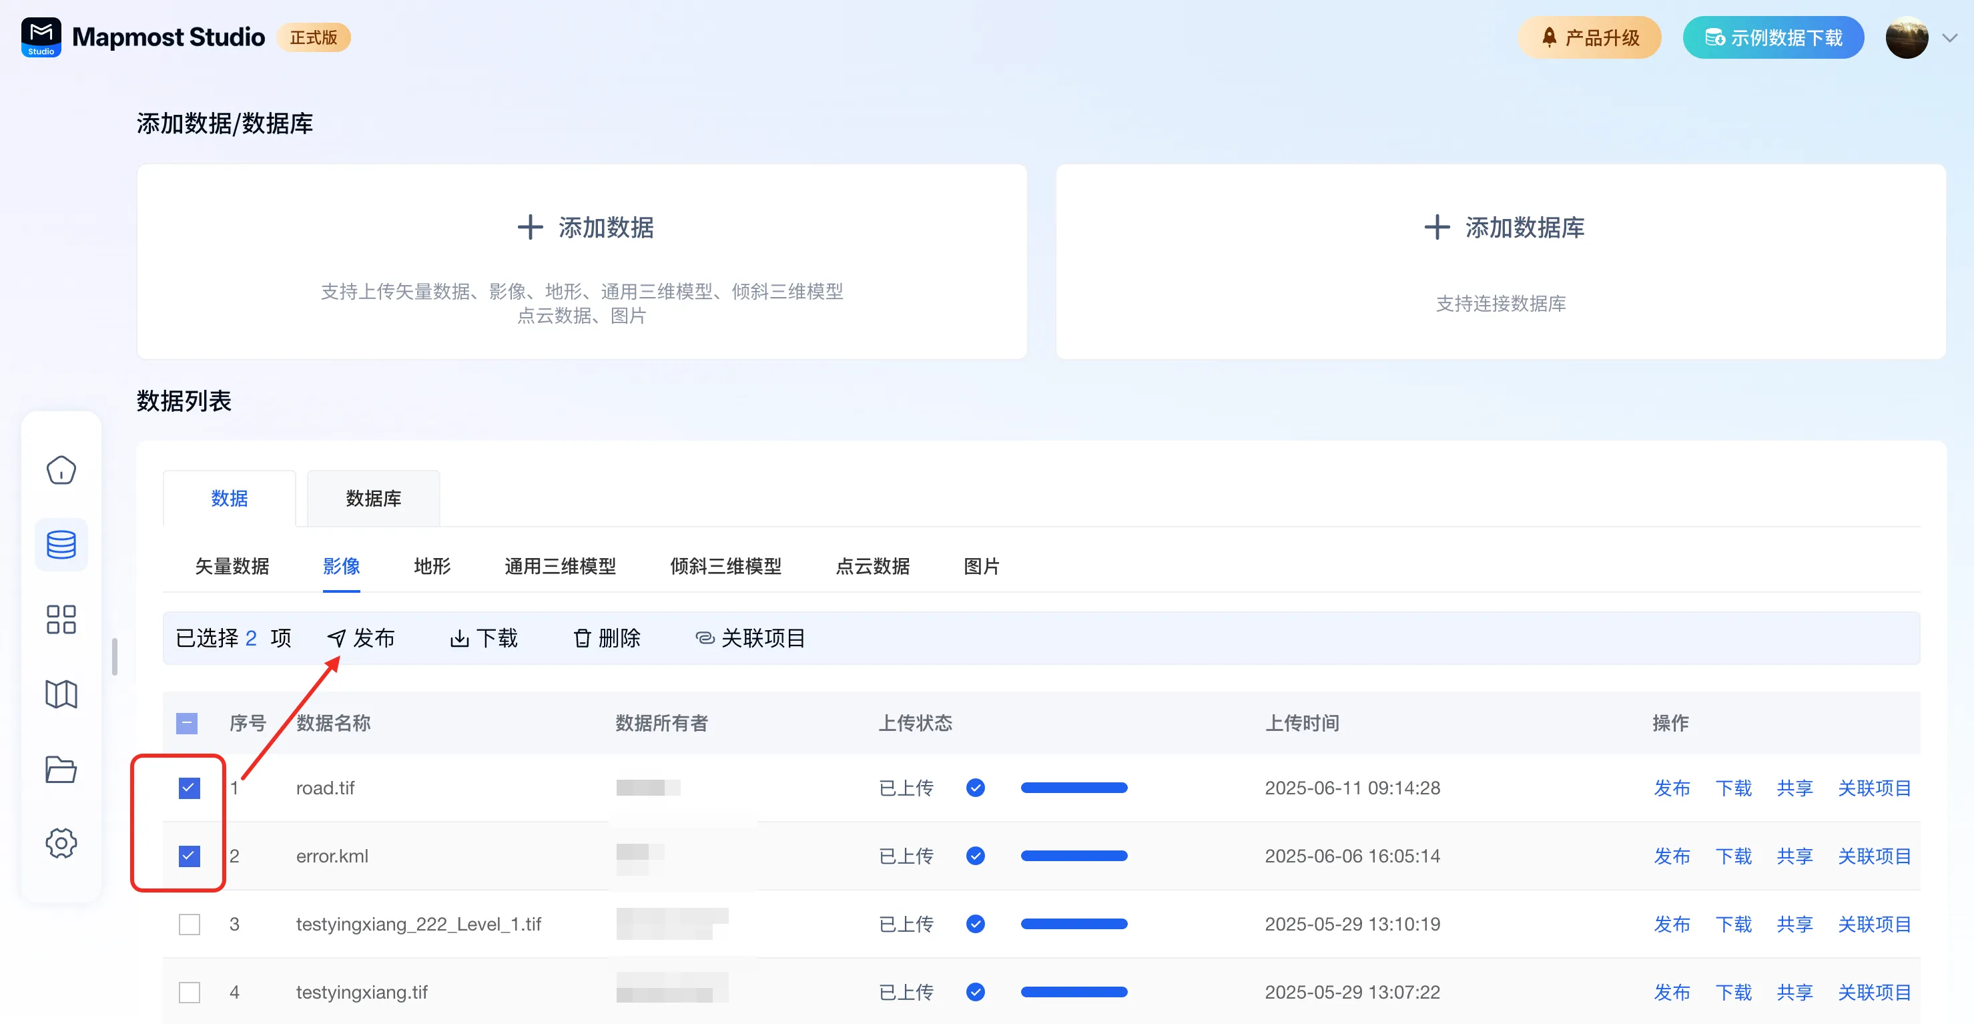
Task: Click the user avatar picture
Action: (x=1906, y=37)
